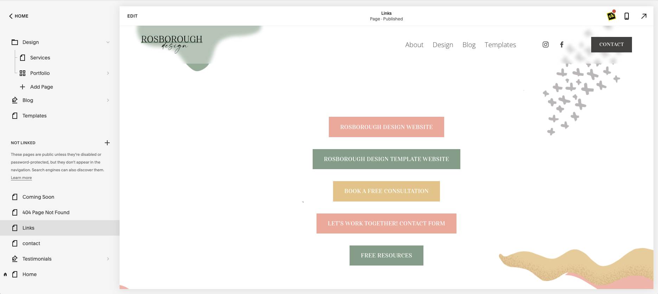The width and height of the screenshot is (658, 294).
Task: Open Blog in site navigation
Action: click(x=469, y=45)
